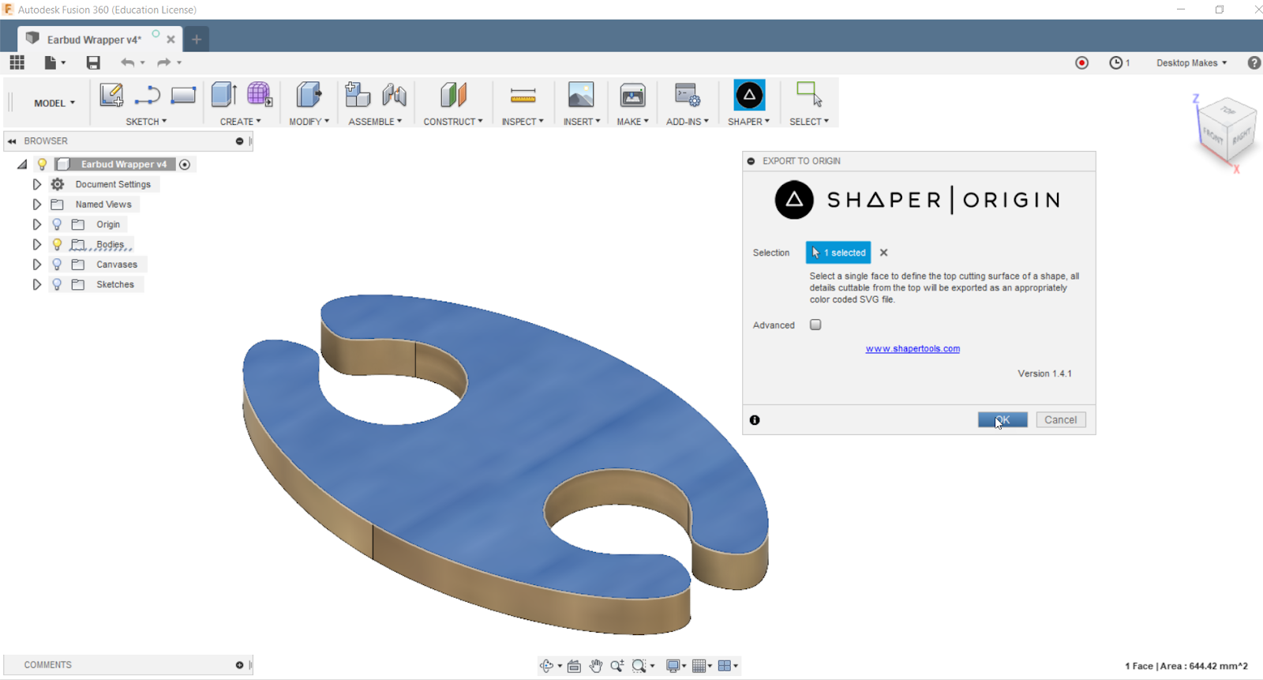Open the INSPECT menu
Image resolution: width=1263 pixels, height=680 pixels.
pos(523,122)
